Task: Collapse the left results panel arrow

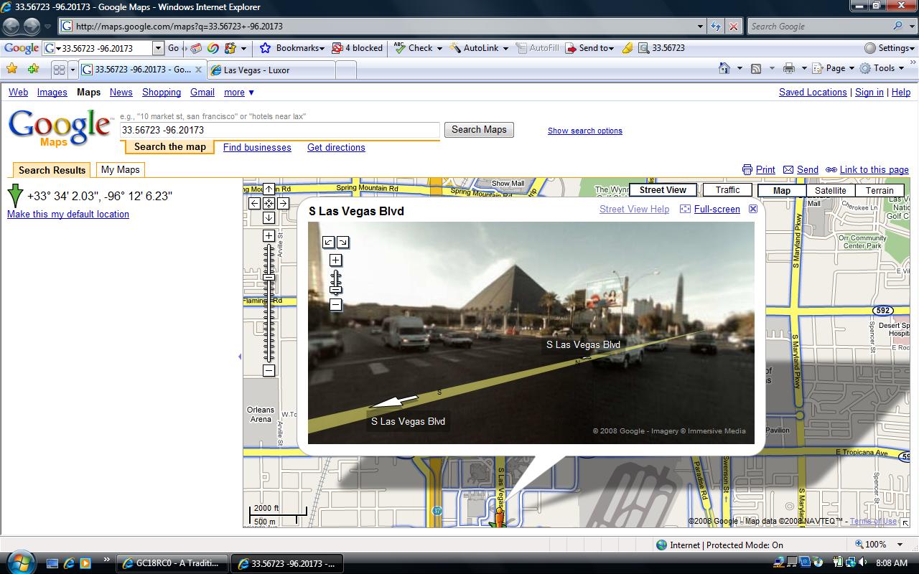Action: (240, 357)
